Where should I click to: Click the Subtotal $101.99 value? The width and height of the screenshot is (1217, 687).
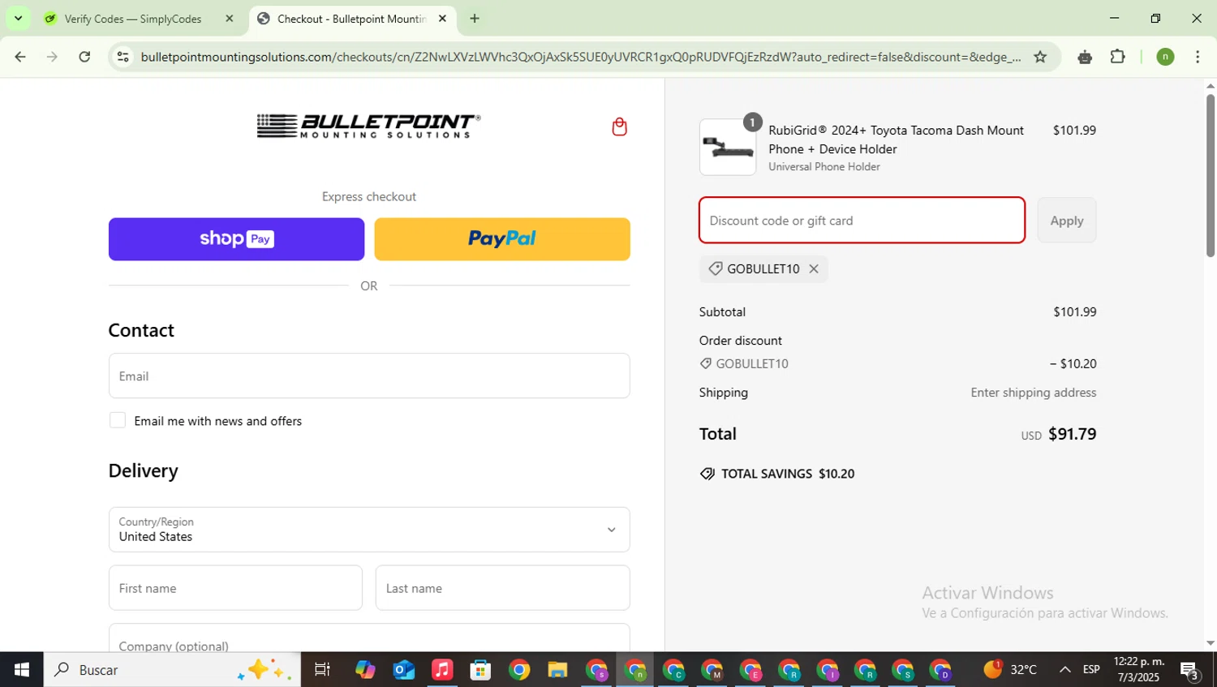point(1075,312)
